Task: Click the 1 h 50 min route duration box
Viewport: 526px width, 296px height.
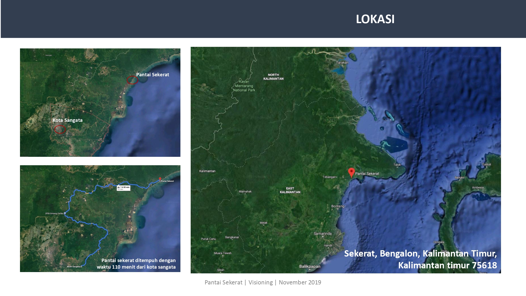Action: coord(123,188)
